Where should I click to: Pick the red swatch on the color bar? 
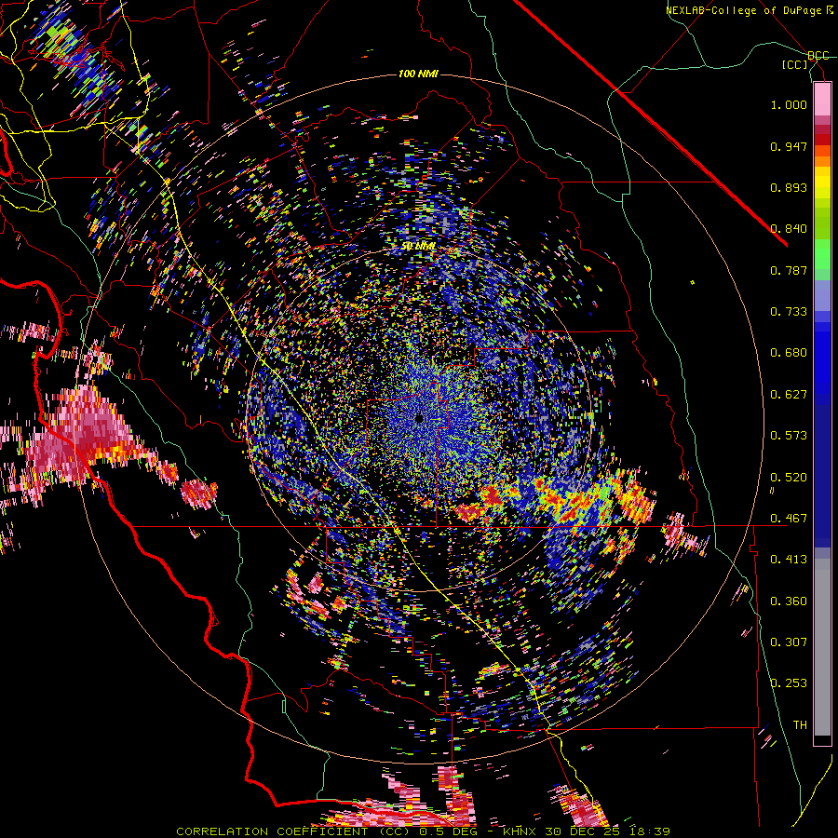click(x=822, y=139)
